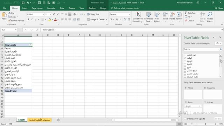Click the zoom slider handle
The width and height of the screenshot is (224, 126).
(206, 124)
